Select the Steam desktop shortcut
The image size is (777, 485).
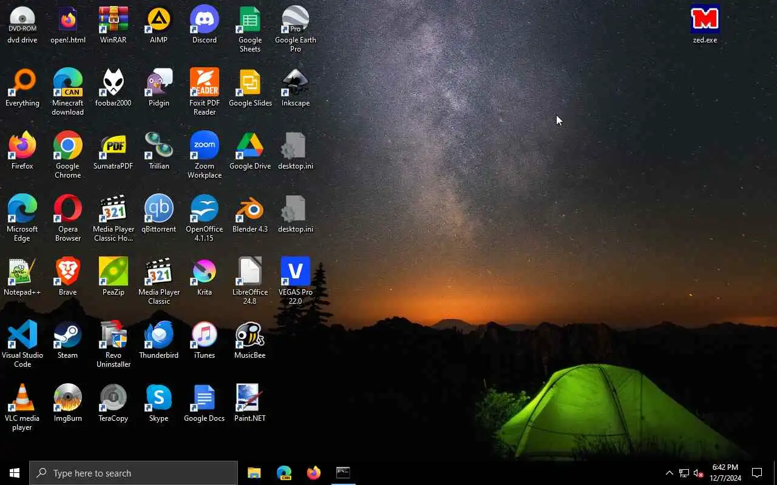coord(68,340)
